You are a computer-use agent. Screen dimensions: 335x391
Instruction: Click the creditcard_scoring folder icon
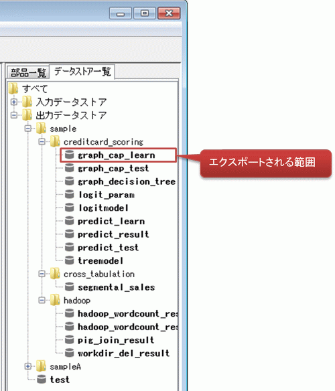pos(55,141)
